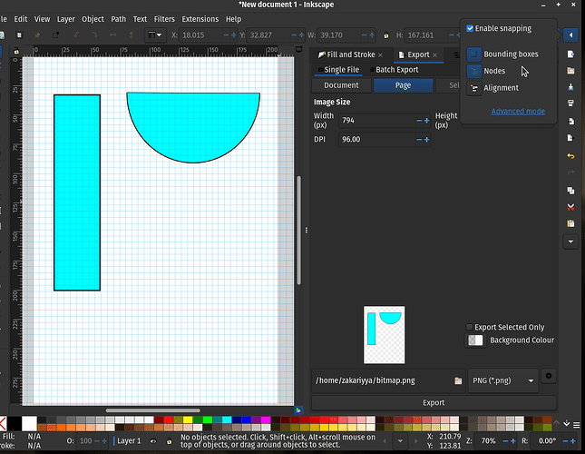
Task: Open the stroke scaling dropdown in tool controls
Action: tap(155, 35)
